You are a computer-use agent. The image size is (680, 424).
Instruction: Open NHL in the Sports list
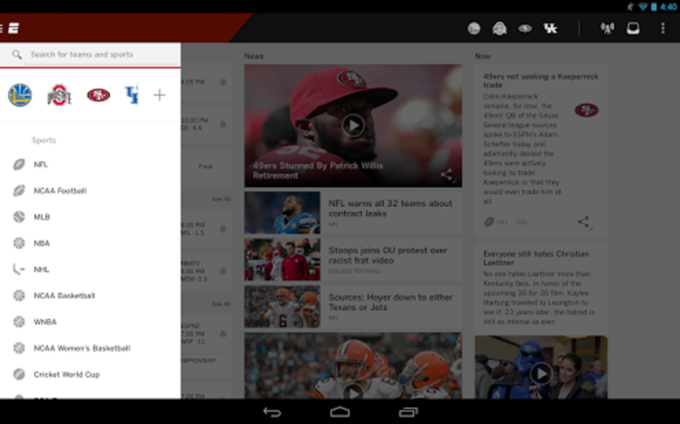tap(90, 270)
